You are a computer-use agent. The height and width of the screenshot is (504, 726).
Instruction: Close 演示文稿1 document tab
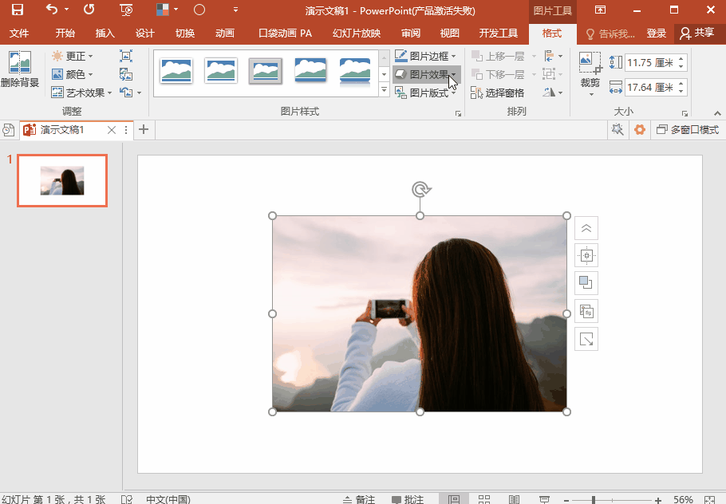pyautogui.click(x=112, y=130)
